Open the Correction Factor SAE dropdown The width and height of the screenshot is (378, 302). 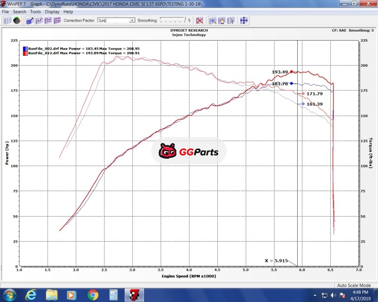click(x=132, y=21)
